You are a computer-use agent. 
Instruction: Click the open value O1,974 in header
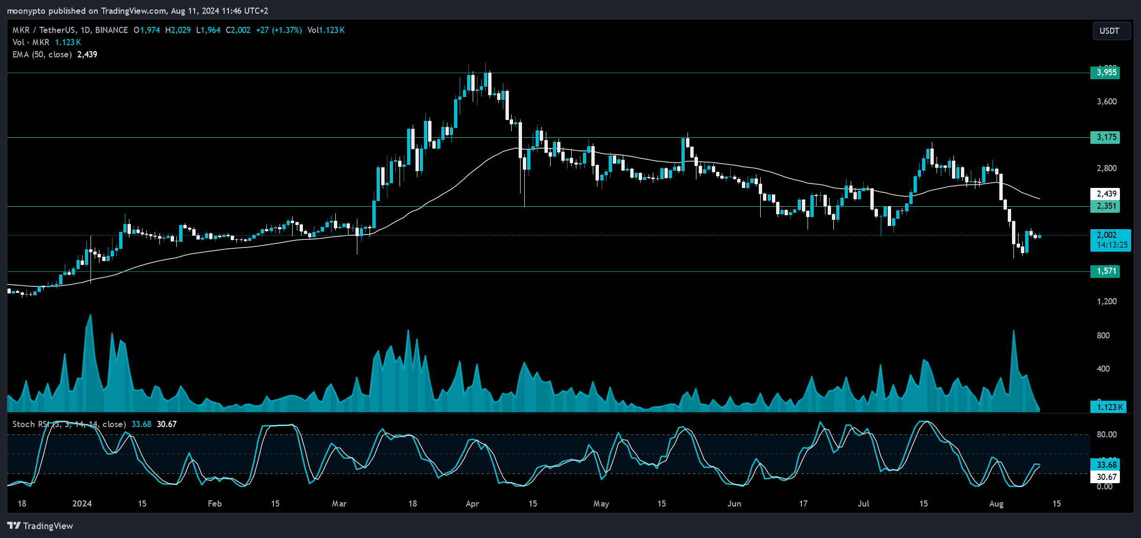click(147, 30)
